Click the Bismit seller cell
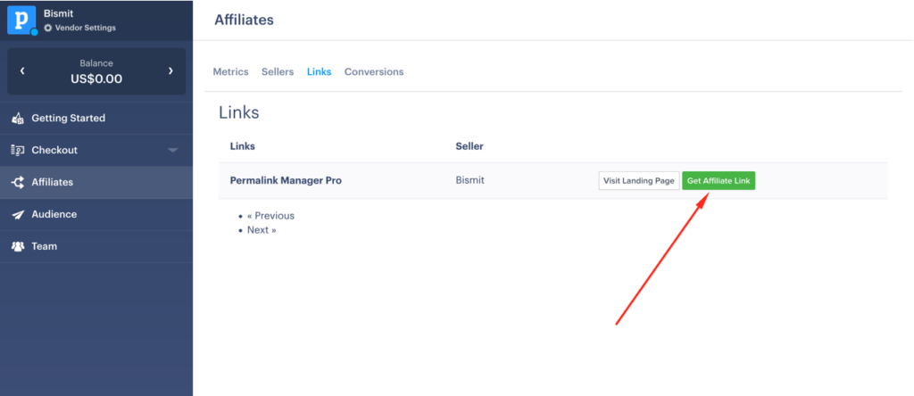Viewport: 914px width, 396px height. [469, 180]
